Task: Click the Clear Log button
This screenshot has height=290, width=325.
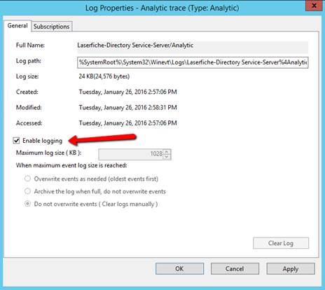Action: 281,243
